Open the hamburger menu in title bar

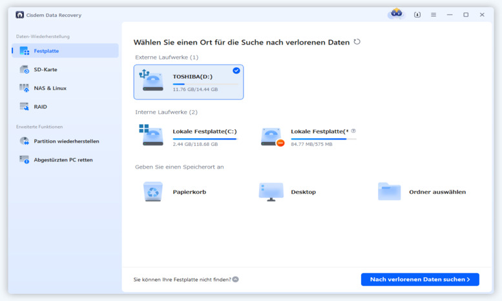[x=434, y=14]
